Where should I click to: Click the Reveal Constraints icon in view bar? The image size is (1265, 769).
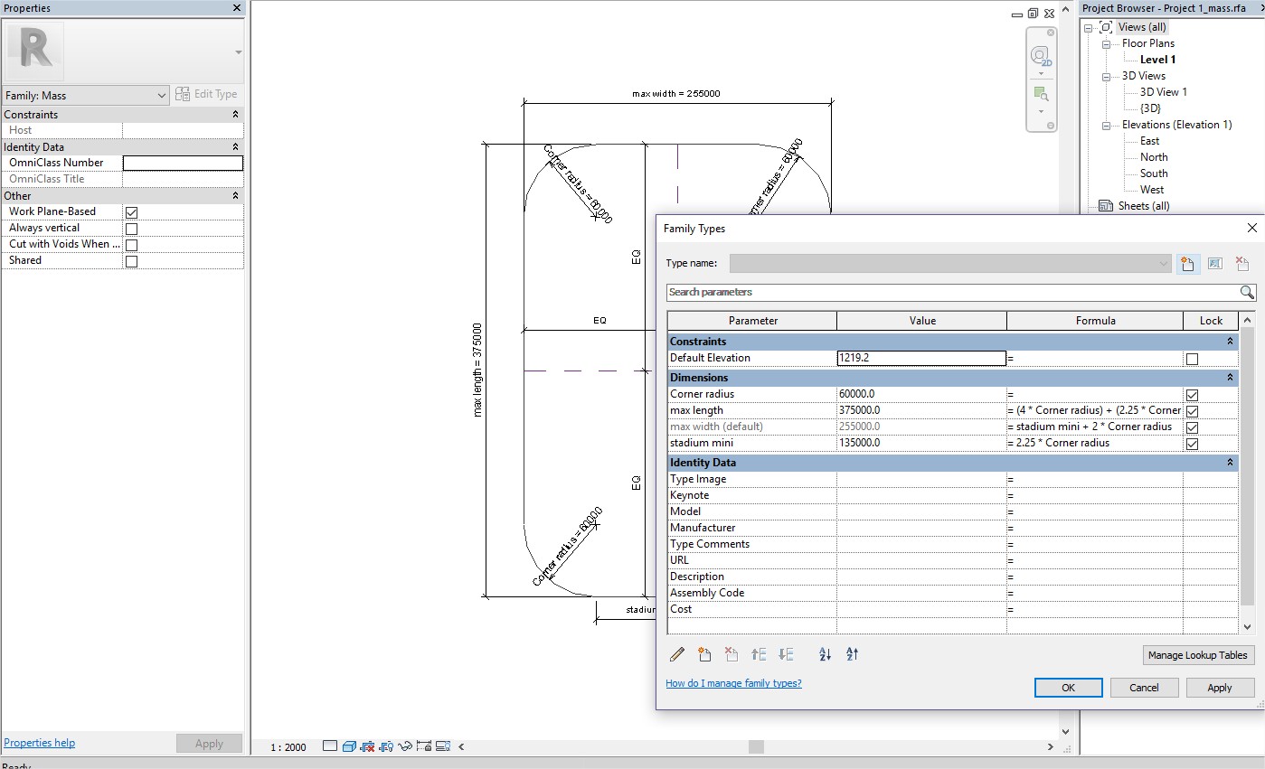click(x=424, y=746)
